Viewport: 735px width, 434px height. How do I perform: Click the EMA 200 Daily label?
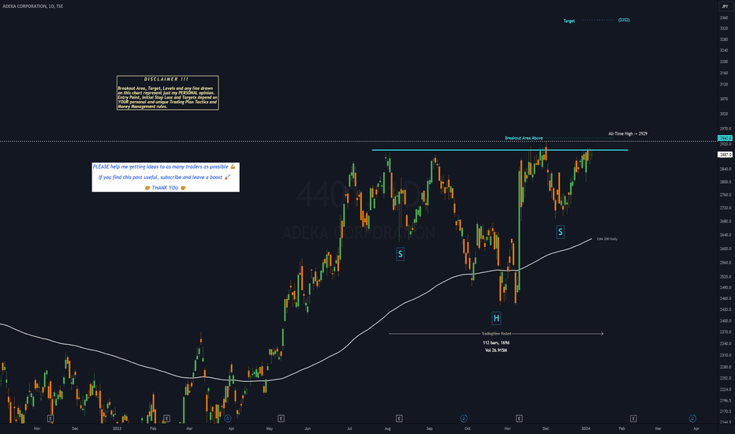607,239
